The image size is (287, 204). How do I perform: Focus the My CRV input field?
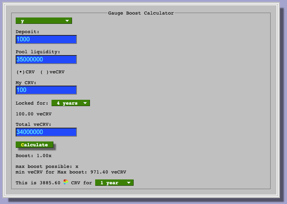(x=46, y=90)
